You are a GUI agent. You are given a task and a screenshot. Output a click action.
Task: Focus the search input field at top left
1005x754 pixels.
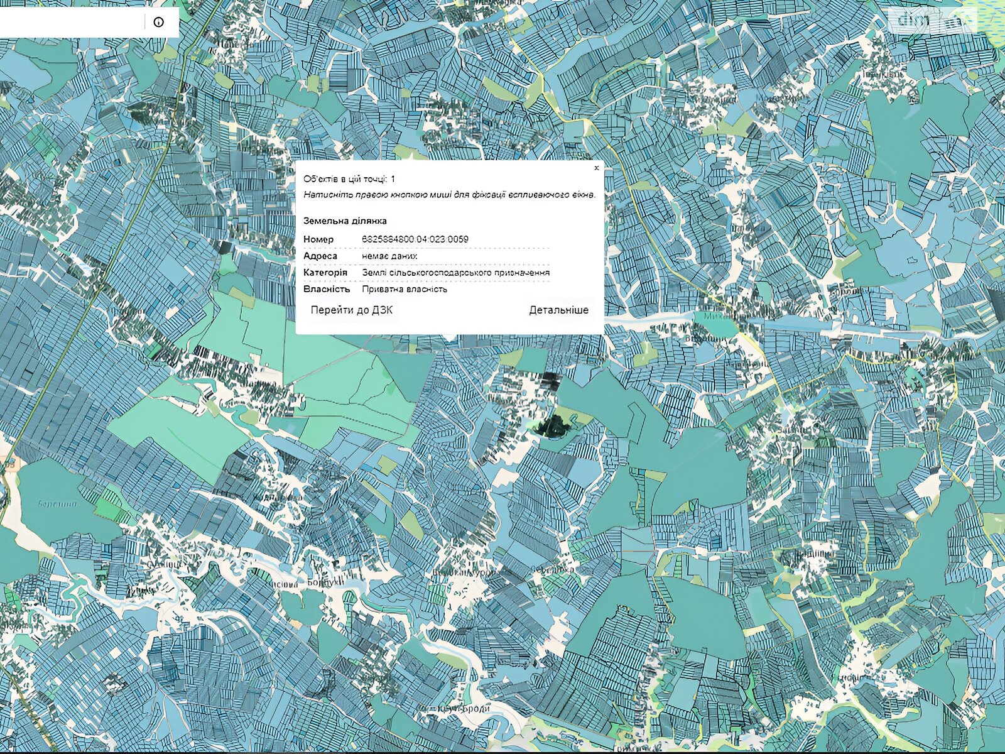click(72, 22)
